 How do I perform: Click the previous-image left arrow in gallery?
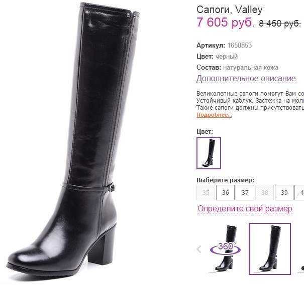(x=199, y=249)
